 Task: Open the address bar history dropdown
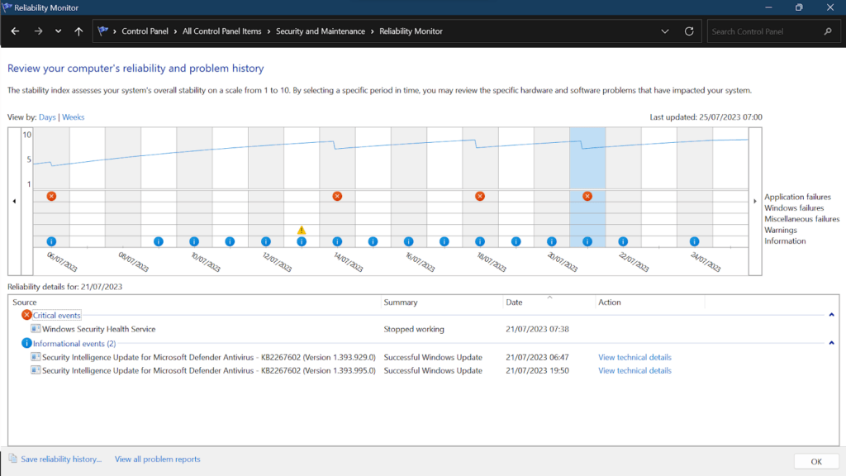pyautogui.click(x=665, y=31)
